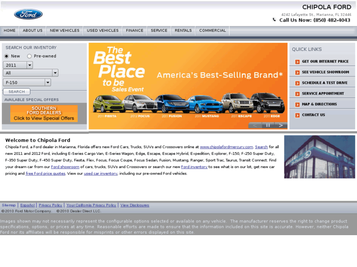This screenshot has width=357, height=267.
Task: Open Your California Privacy Policy link
Action: click(x=91, y=205)
